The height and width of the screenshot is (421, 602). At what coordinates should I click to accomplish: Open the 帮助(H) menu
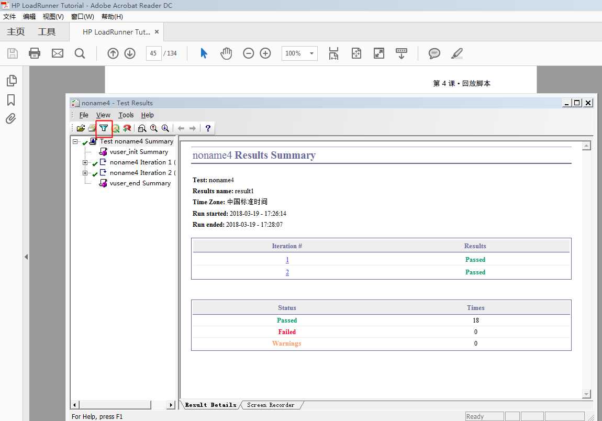click(112, 17)
